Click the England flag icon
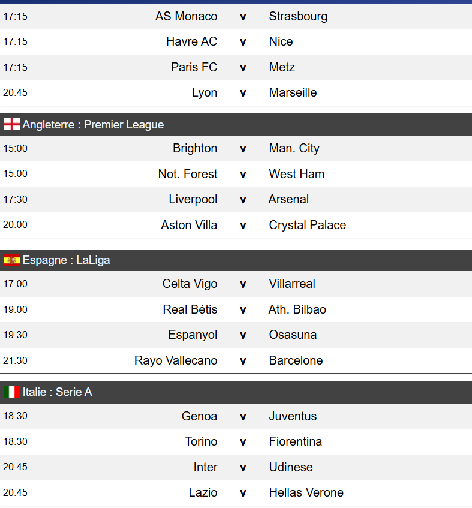The image size is (472, 508). click(11, 125)
